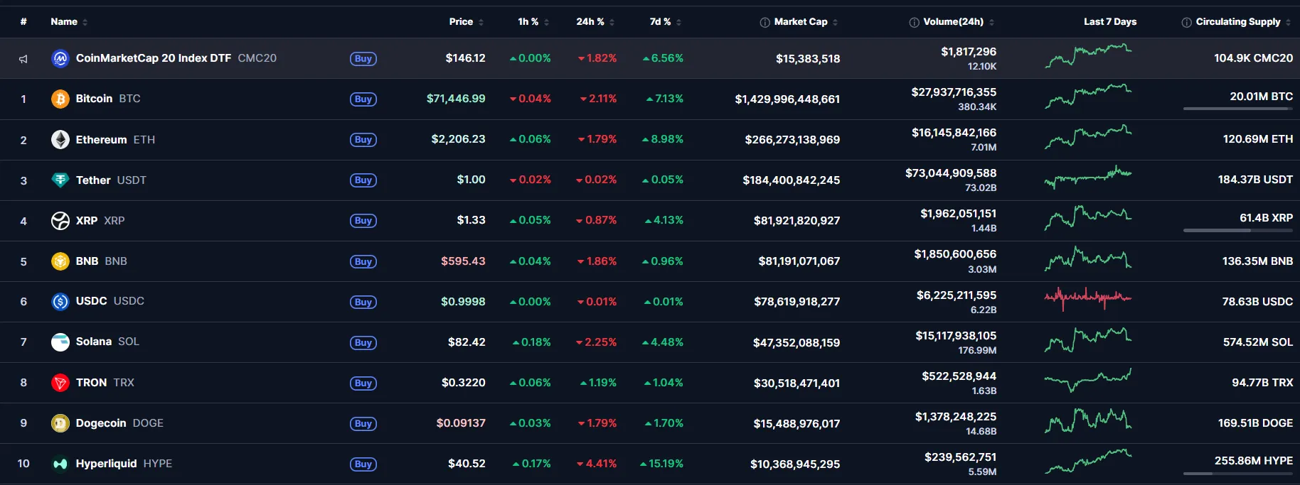Open the USDC 7-day sparkline chart

pyautogui.click(x=1087, y=298)
